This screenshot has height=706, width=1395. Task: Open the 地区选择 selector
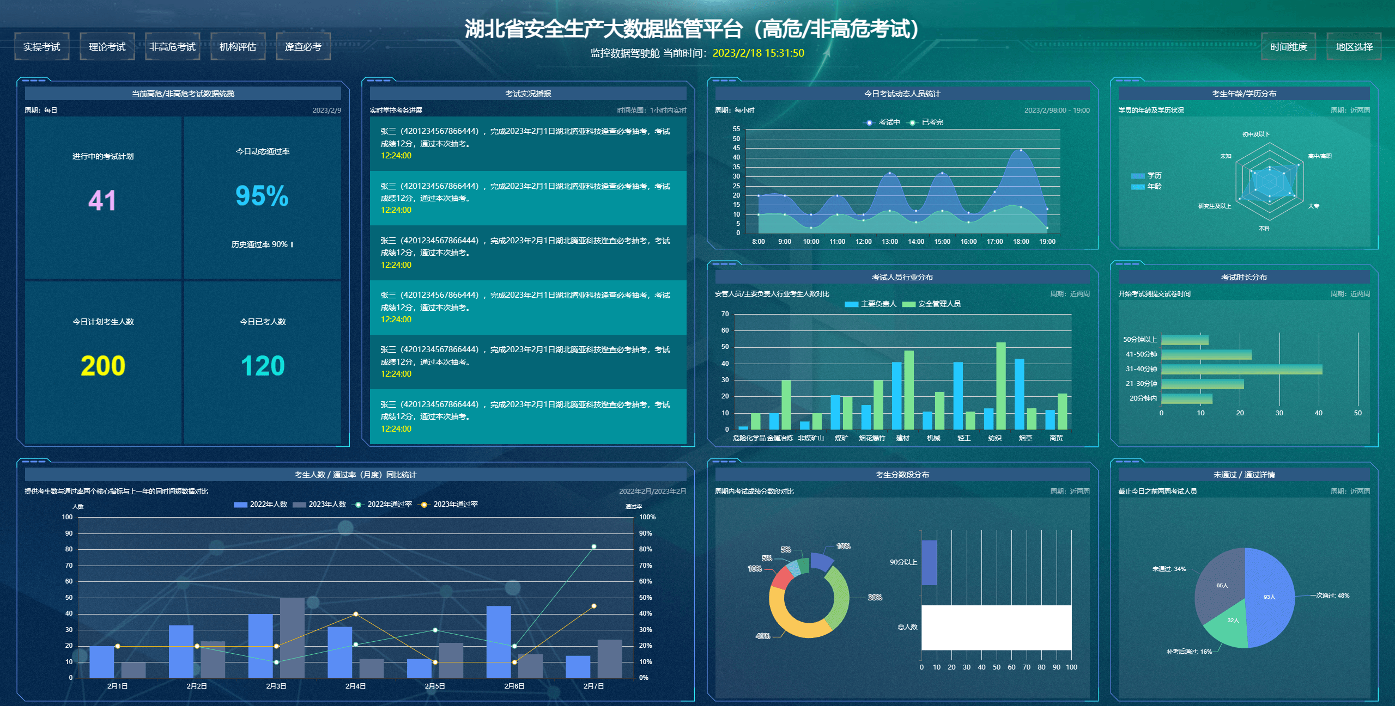1354,47
